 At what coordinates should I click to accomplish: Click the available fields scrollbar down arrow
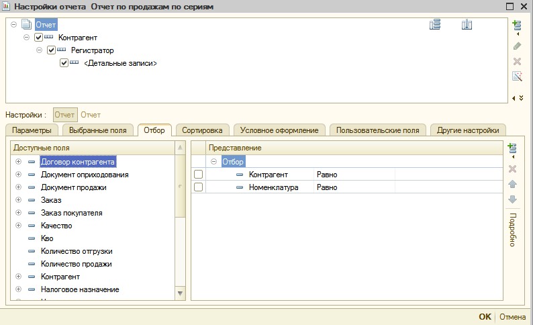(x=180, y=293)
